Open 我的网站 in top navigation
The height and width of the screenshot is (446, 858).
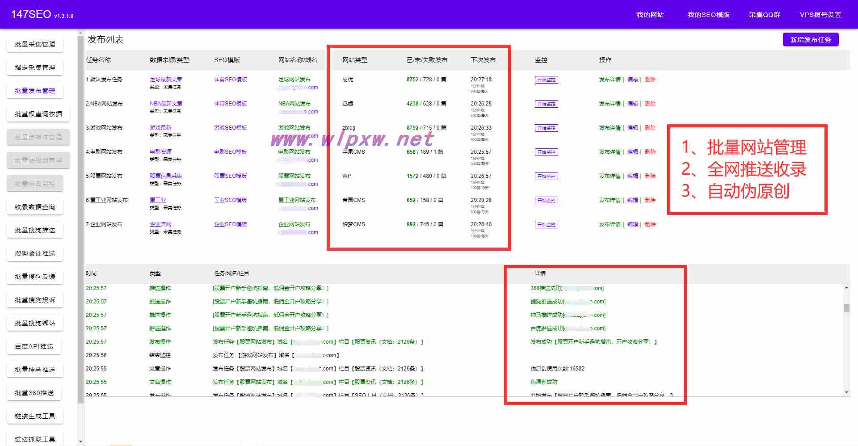point(650,15)
